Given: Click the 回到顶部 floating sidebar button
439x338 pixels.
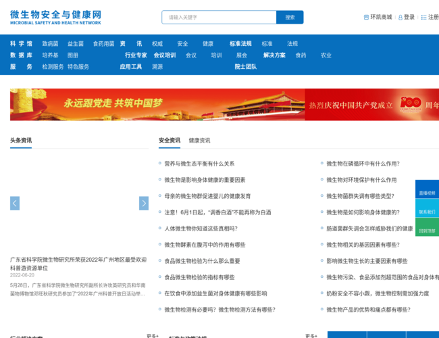Looking at the screenshot, I should [x=427, y=226].
